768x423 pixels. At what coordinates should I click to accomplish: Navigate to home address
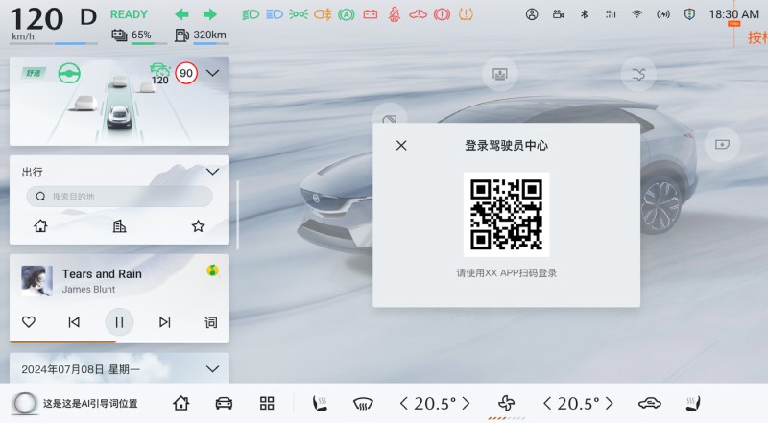pyautogui.click(x=40, y=225)
